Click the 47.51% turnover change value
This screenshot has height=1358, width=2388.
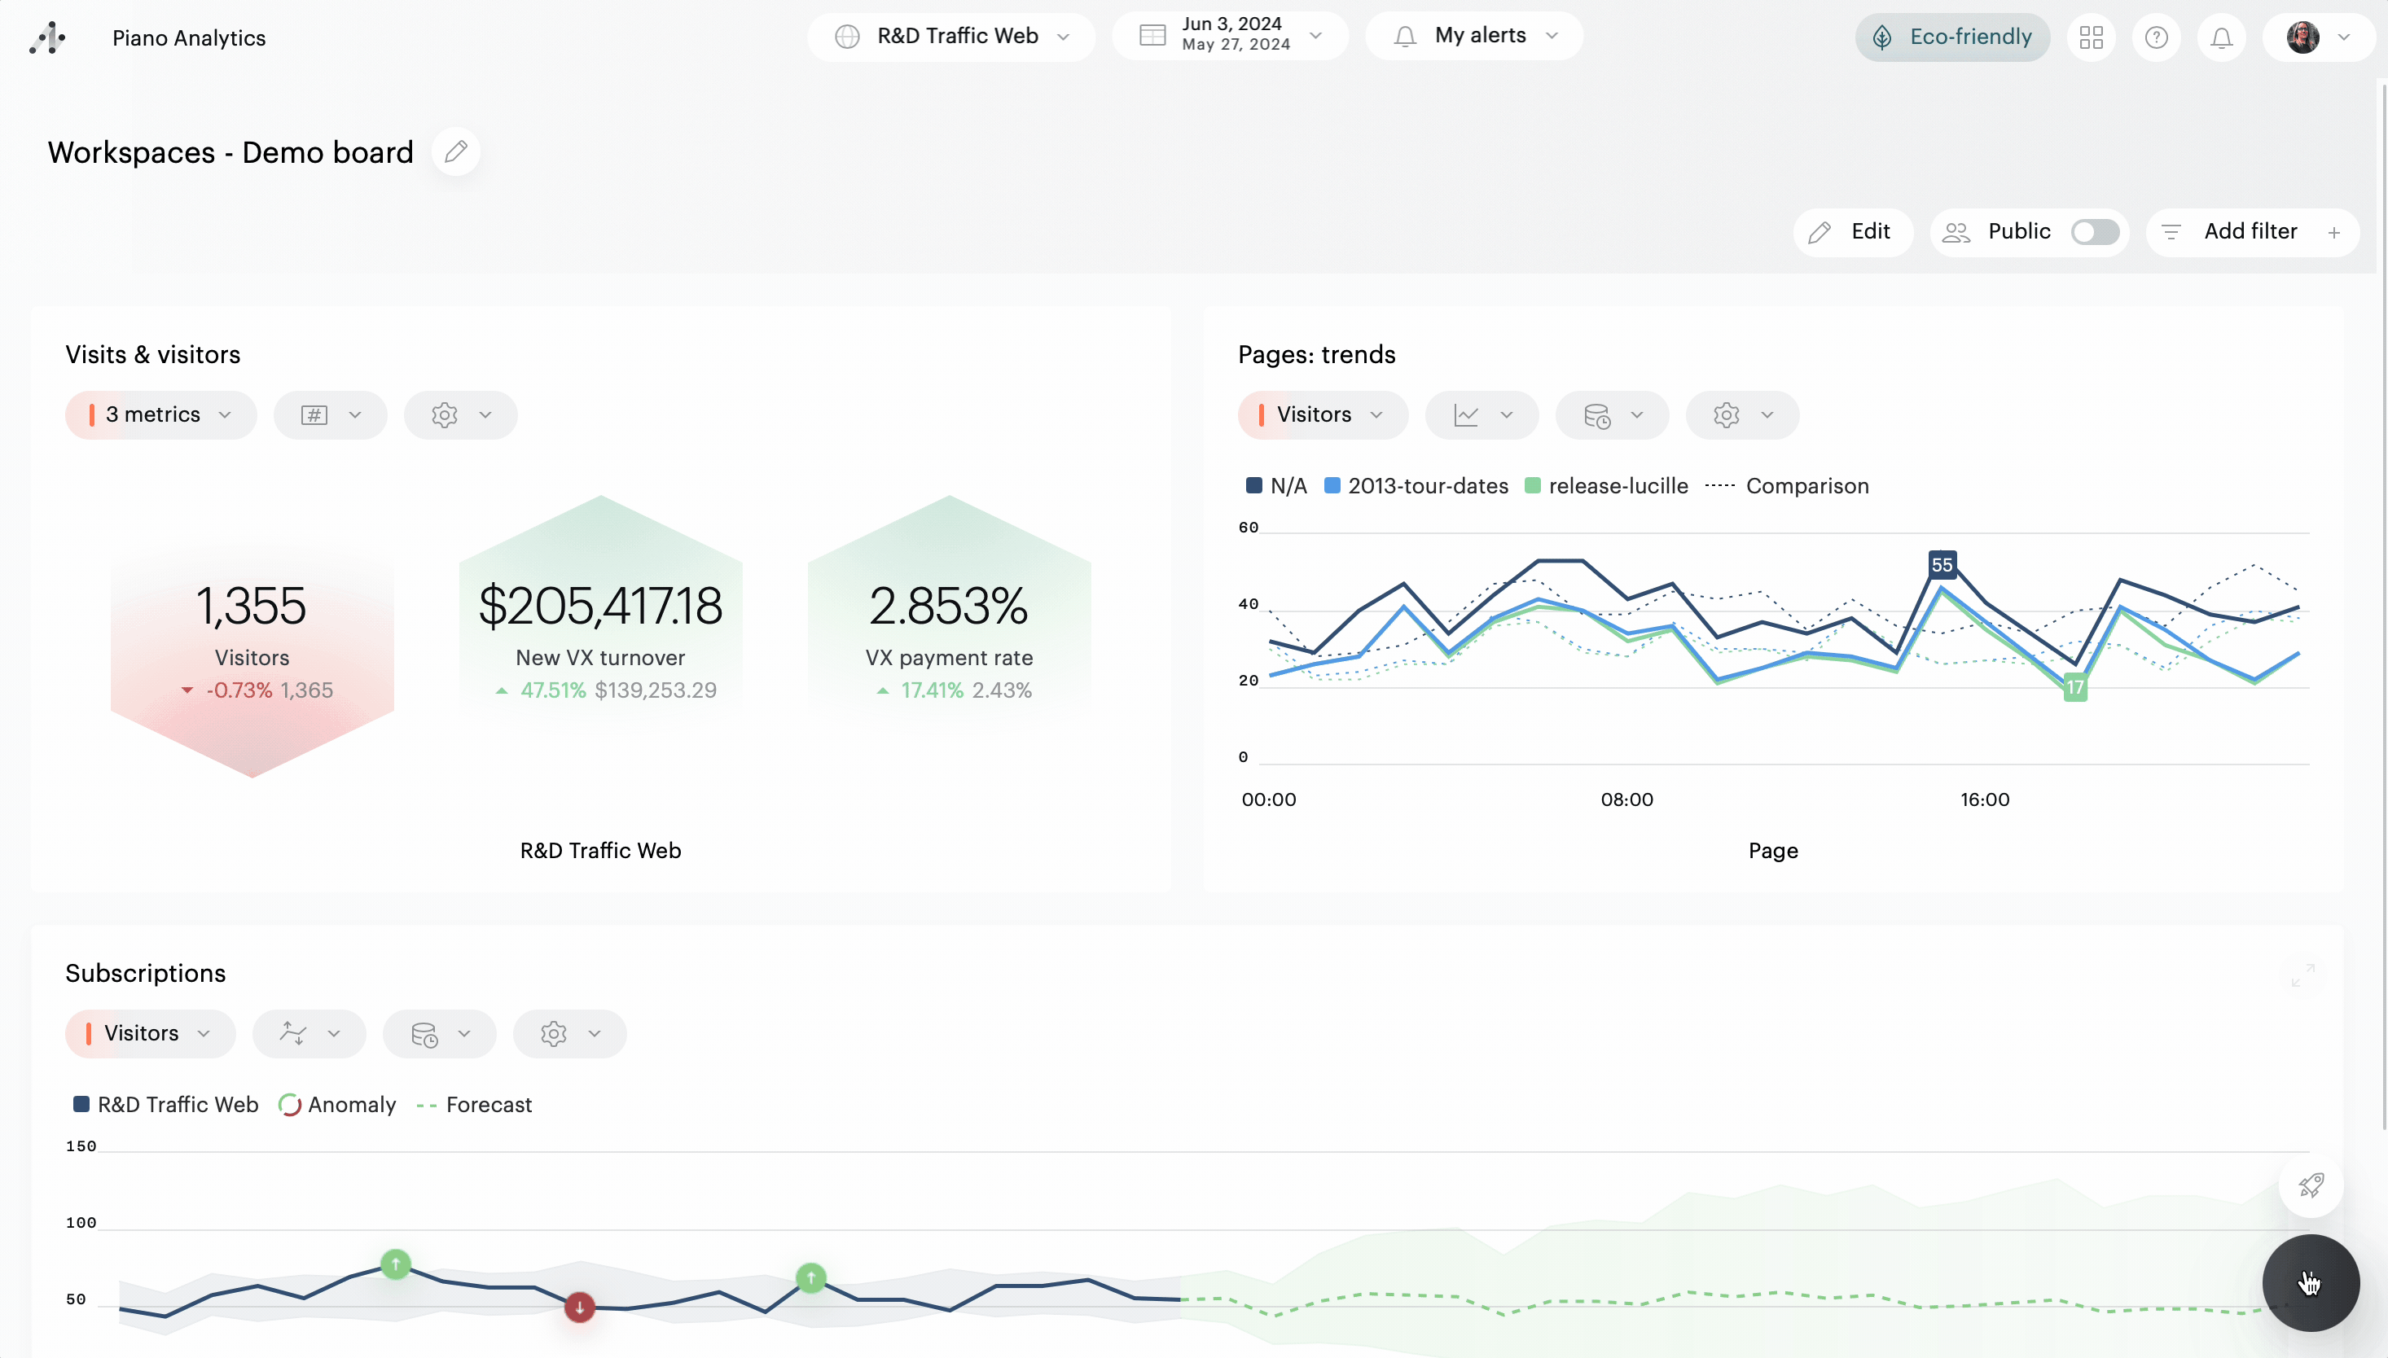(553, 690)
